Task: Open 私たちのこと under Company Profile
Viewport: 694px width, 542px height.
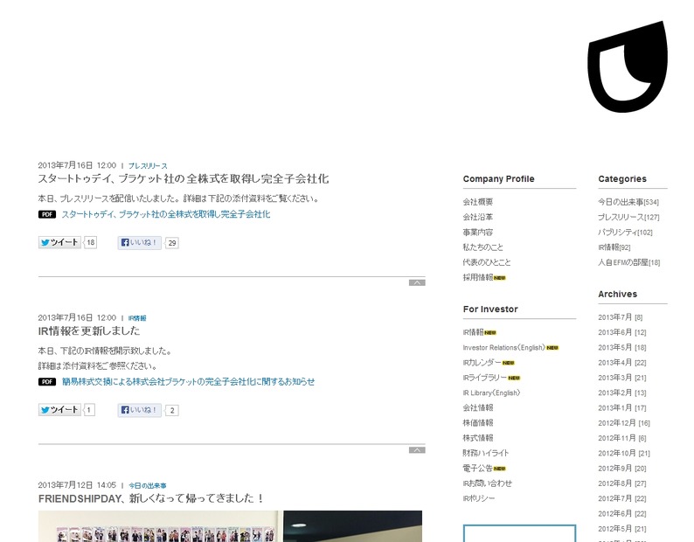Action: pos(482,247)
